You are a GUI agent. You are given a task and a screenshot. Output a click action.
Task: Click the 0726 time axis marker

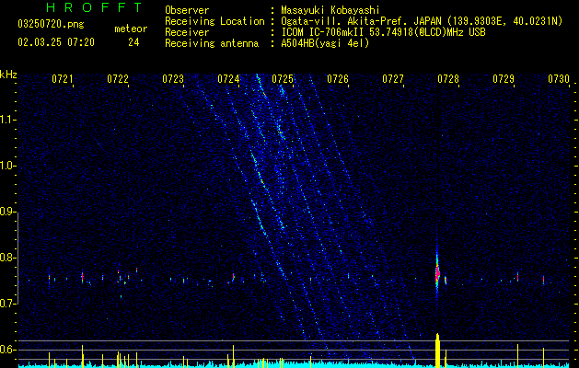338,78
